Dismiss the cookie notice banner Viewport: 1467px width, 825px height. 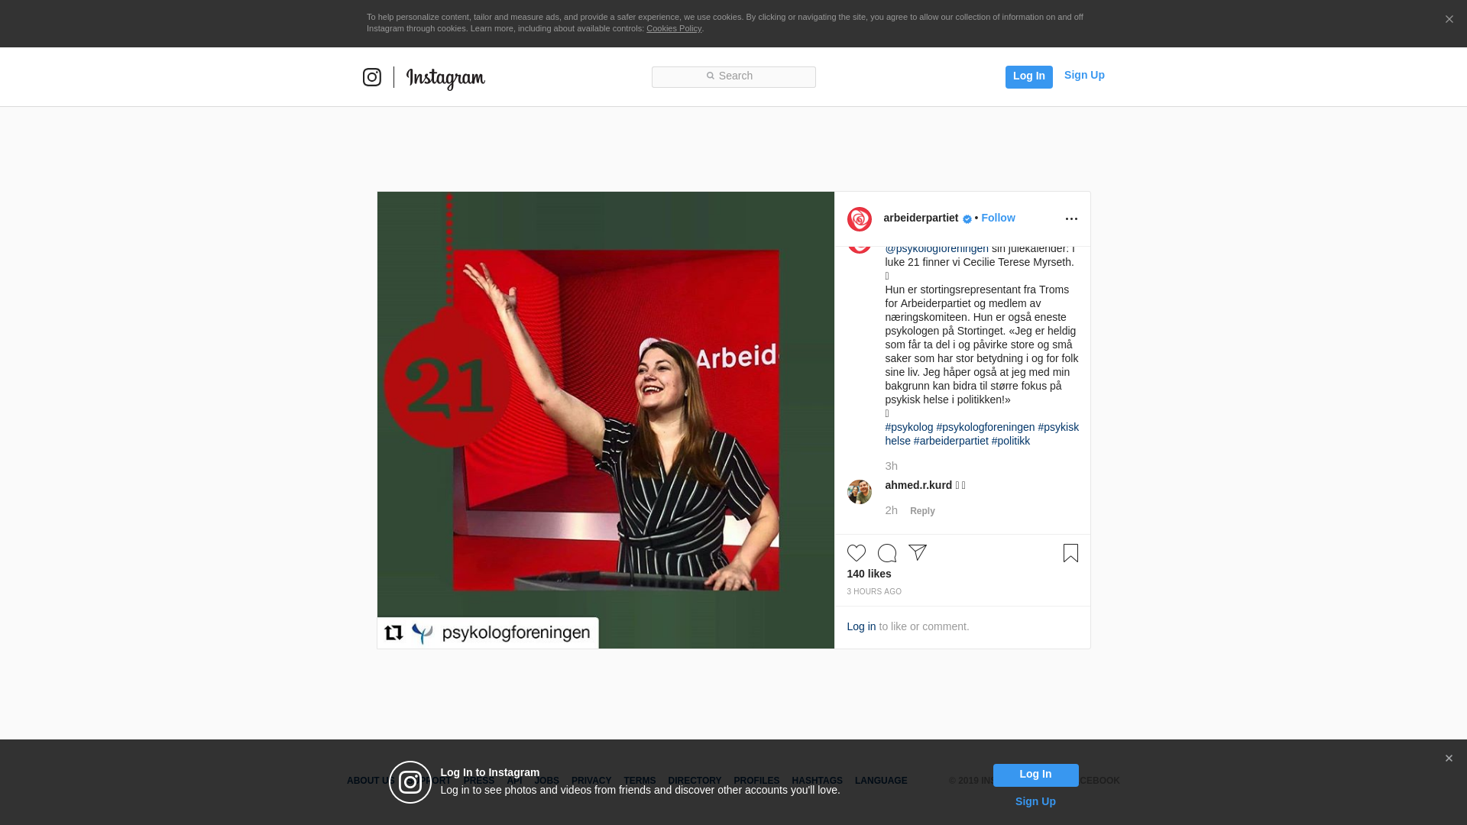(x=1449, y=20)
